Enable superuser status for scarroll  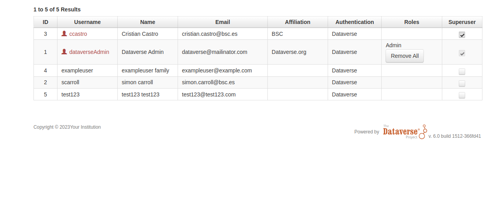coord(462,83)
